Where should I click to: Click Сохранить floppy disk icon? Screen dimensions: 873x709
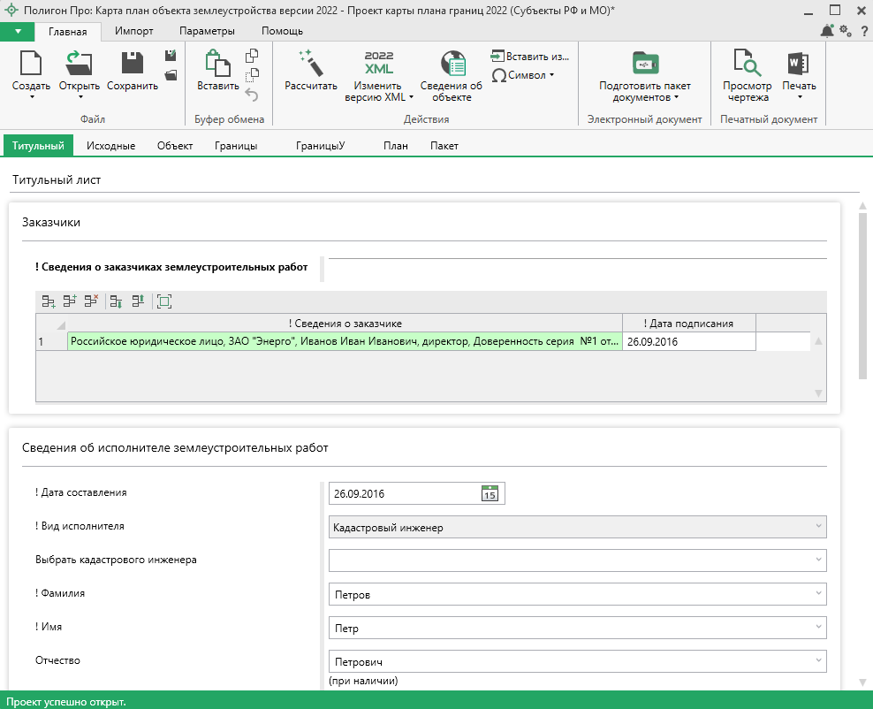click(133, 64)
